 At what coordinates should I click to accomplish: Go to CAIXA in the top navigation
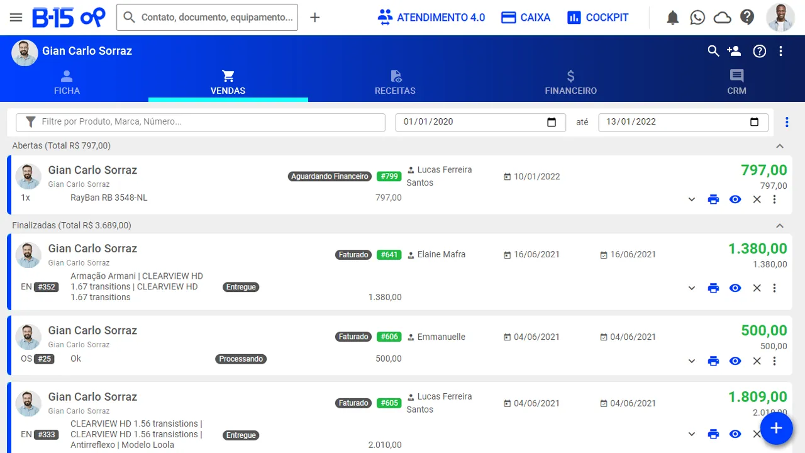coord(525,17)
